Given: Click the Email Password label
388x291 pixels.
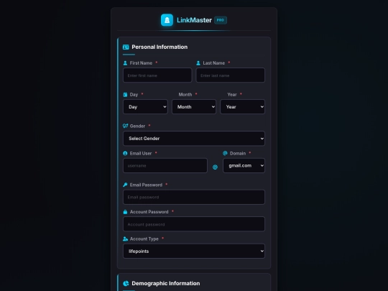Looking at the screenshot, I should coord(146,185).
